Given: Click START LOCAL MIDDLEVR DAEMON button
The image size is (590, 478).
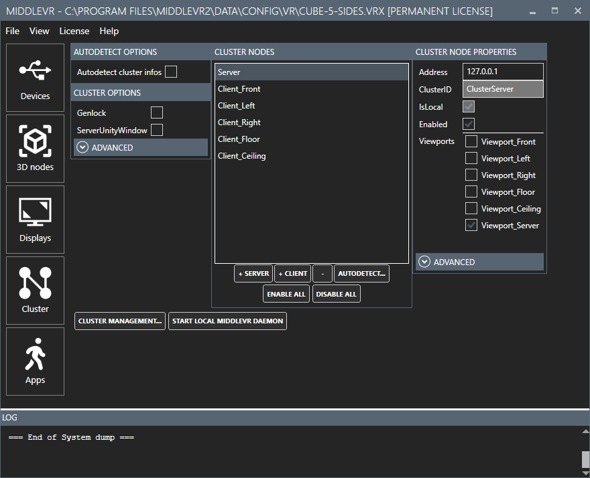Looking at the screenshot, I should click(227, 321).
